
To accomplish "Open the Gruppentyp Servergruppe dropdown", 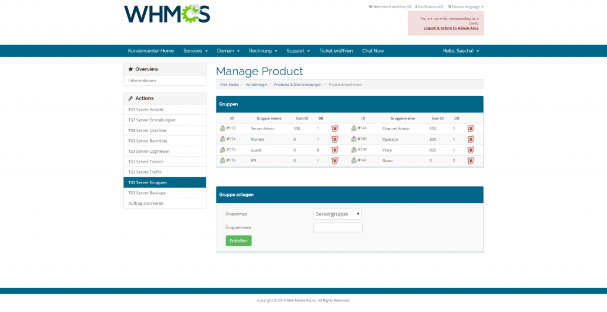I will (337, 214).
